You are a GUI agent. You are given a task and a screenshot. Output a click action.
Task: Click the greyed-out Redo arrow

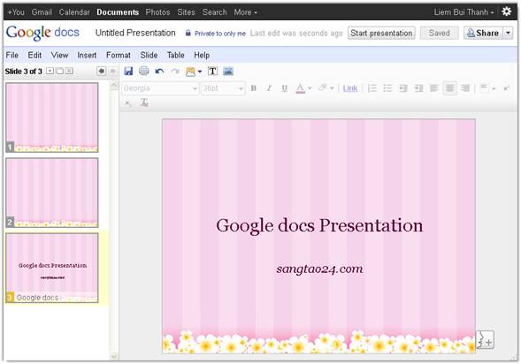(175, 71)
